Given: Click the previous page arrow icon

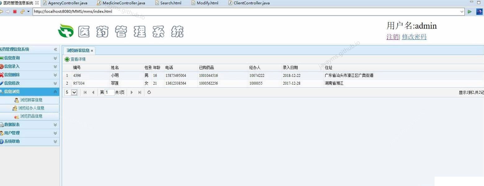Looking at the screenshot, I should tap(94, 92).
